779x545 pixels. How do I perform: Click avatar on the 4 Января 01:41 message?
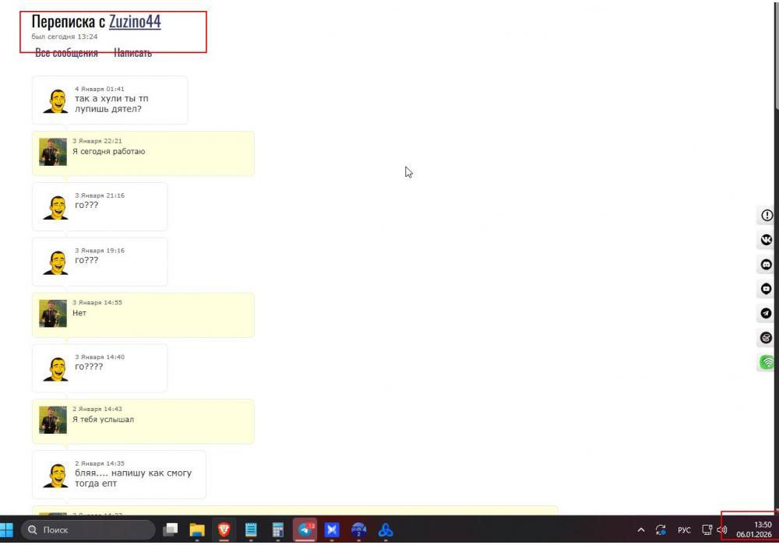pyautogui.click(x=56, y=101)
